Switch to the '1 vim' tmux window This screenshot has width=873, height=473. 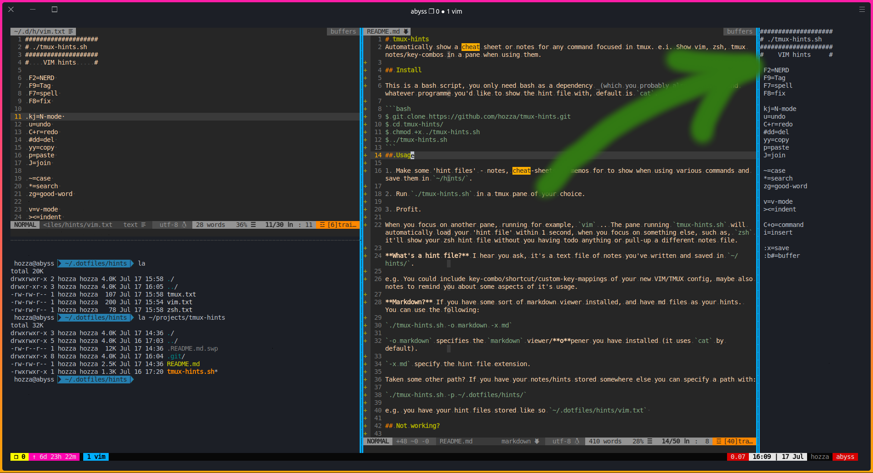pos(96,457)
